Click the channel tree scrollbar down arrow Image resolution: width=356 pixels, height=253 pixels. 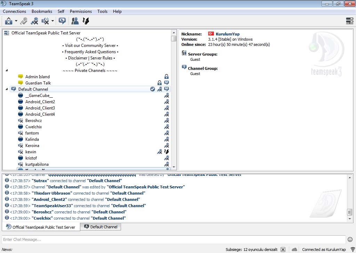174,167
